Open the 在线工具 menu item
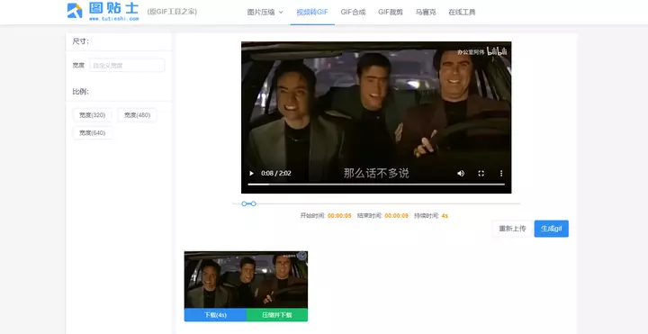The height and width of the screenshot is (334, 648). tap(462, 13)
